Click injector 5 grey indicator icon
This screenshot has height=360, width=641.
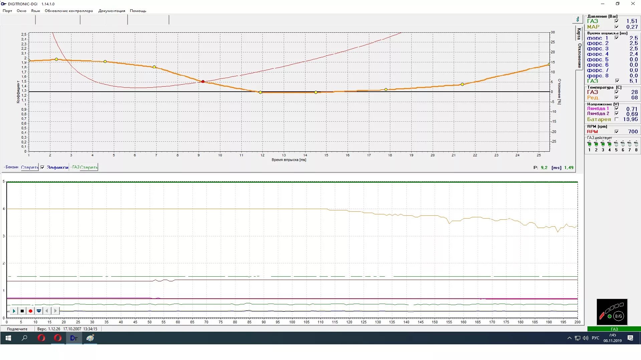[616, 144]
